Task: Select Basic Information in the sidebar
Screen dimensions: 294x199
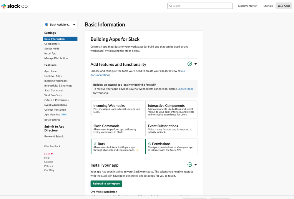Action: [60, 39]
